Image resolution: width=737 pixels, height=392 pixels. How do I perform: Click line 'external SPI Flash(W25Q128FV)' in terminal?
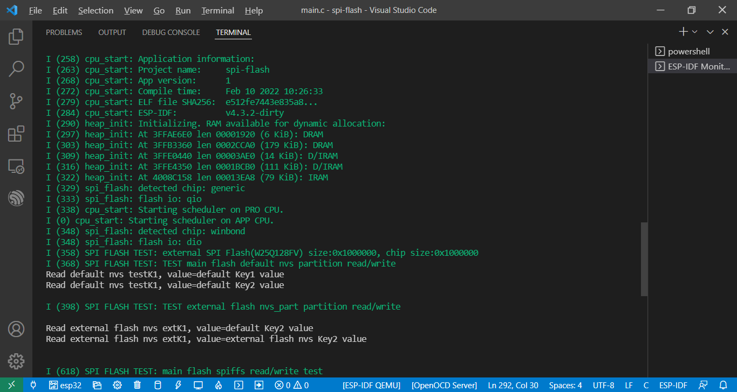click(262, 253)
